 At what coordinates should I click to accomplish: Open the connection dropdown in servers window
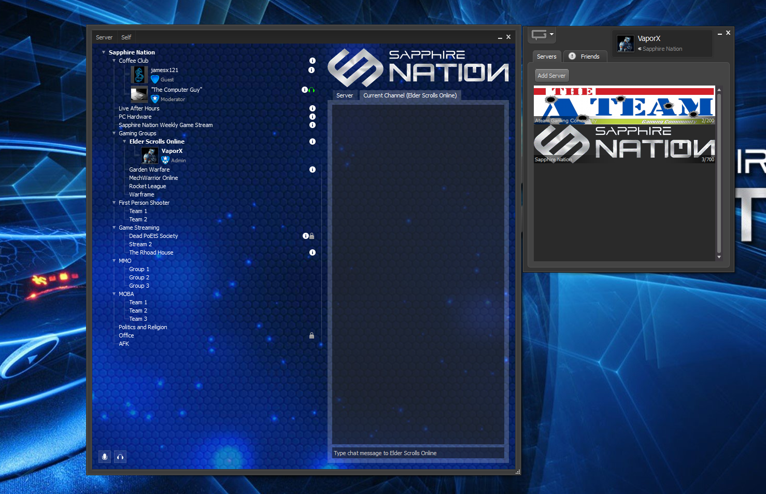click(543, 35)
